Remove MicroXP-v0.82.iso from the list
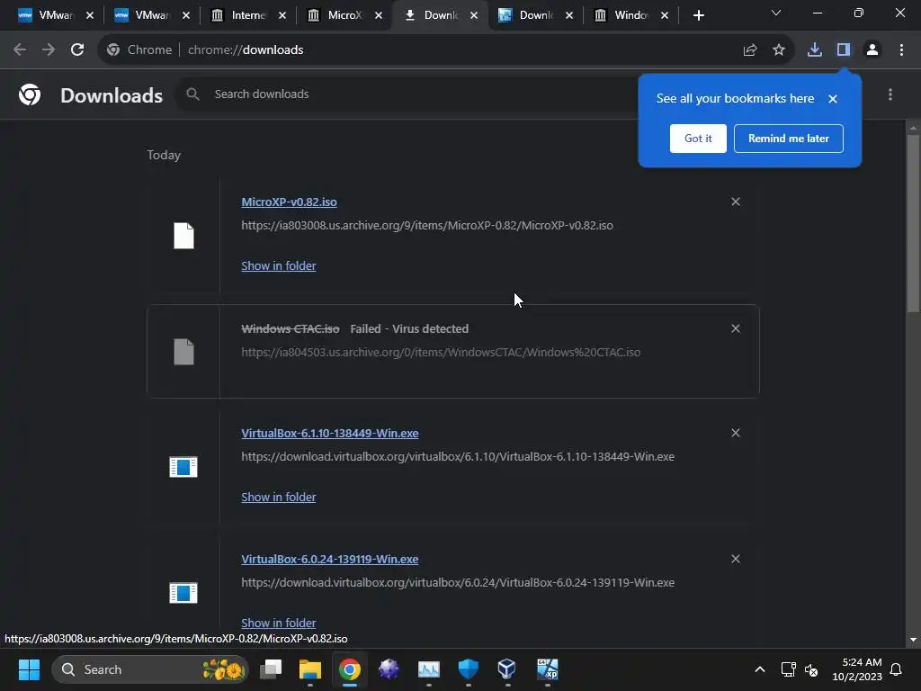This screenshot has width=921, height=691. (x=736, y=202)
